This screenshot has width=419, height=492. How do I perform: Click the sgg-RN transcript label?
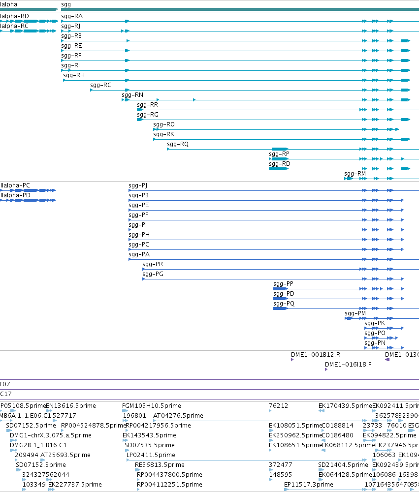(x=132, y=95)
